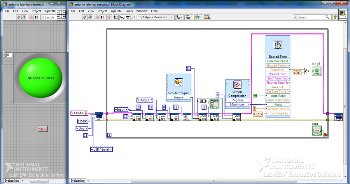Click the True Boolean constant for Auto Reset

[x=255, y=95]
